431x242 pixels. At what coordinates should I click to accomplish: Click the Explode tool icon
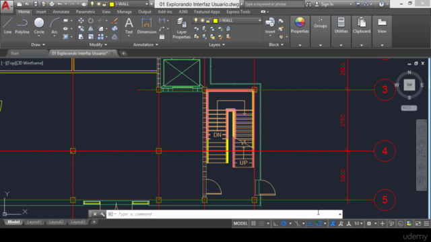pos(114,28)
